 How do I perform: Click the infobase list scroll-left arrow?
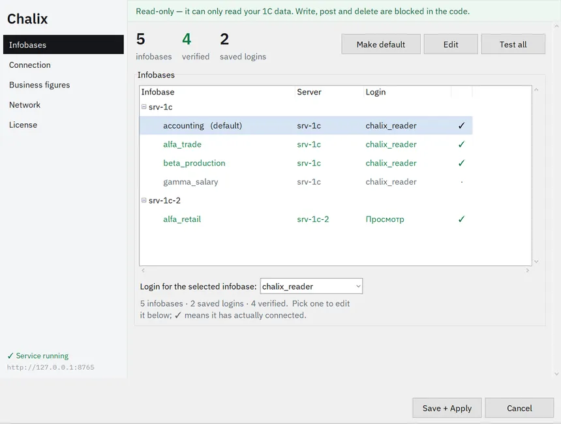(143, 271)
